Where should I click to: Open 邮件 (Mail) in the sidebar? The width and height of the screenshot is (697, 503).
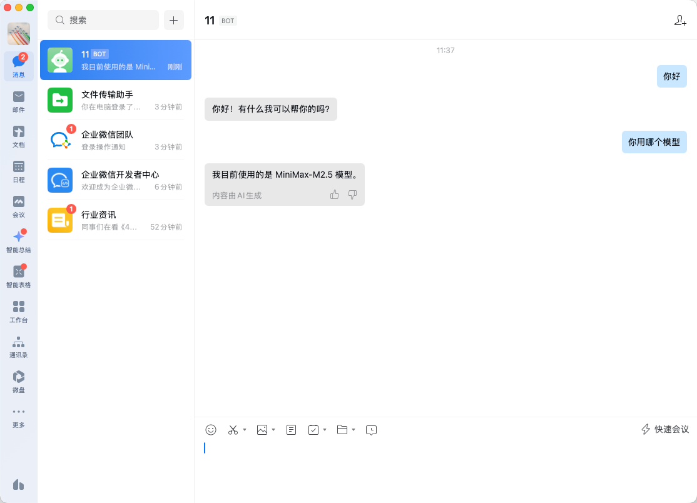pos(19,101)
